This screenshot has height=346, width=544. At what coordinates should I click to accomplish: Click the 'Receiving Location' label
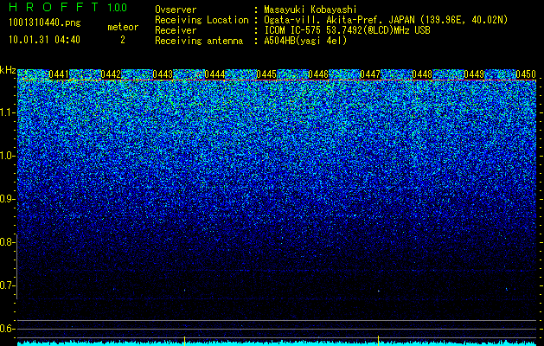(x=202, y=20)
